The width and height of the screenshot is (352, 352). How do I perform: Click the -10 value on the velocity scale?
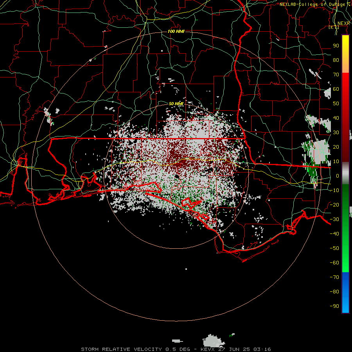tap(334, 190)
